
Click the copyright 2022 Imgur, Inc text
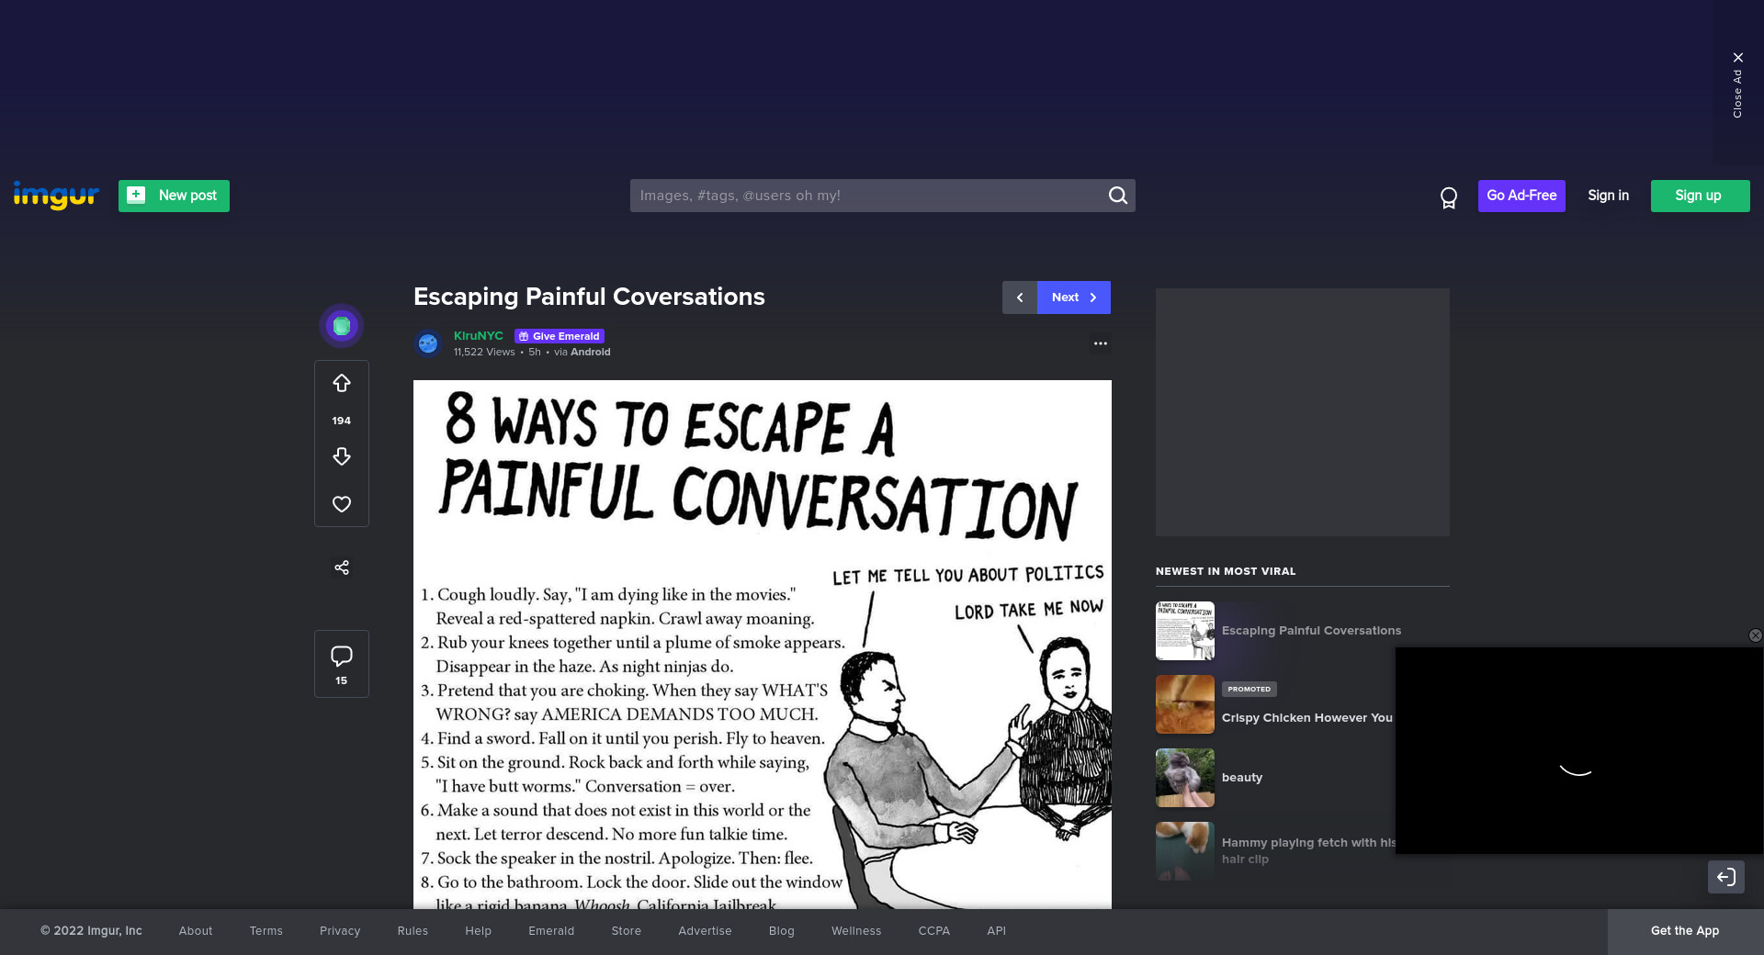[91, 931]
